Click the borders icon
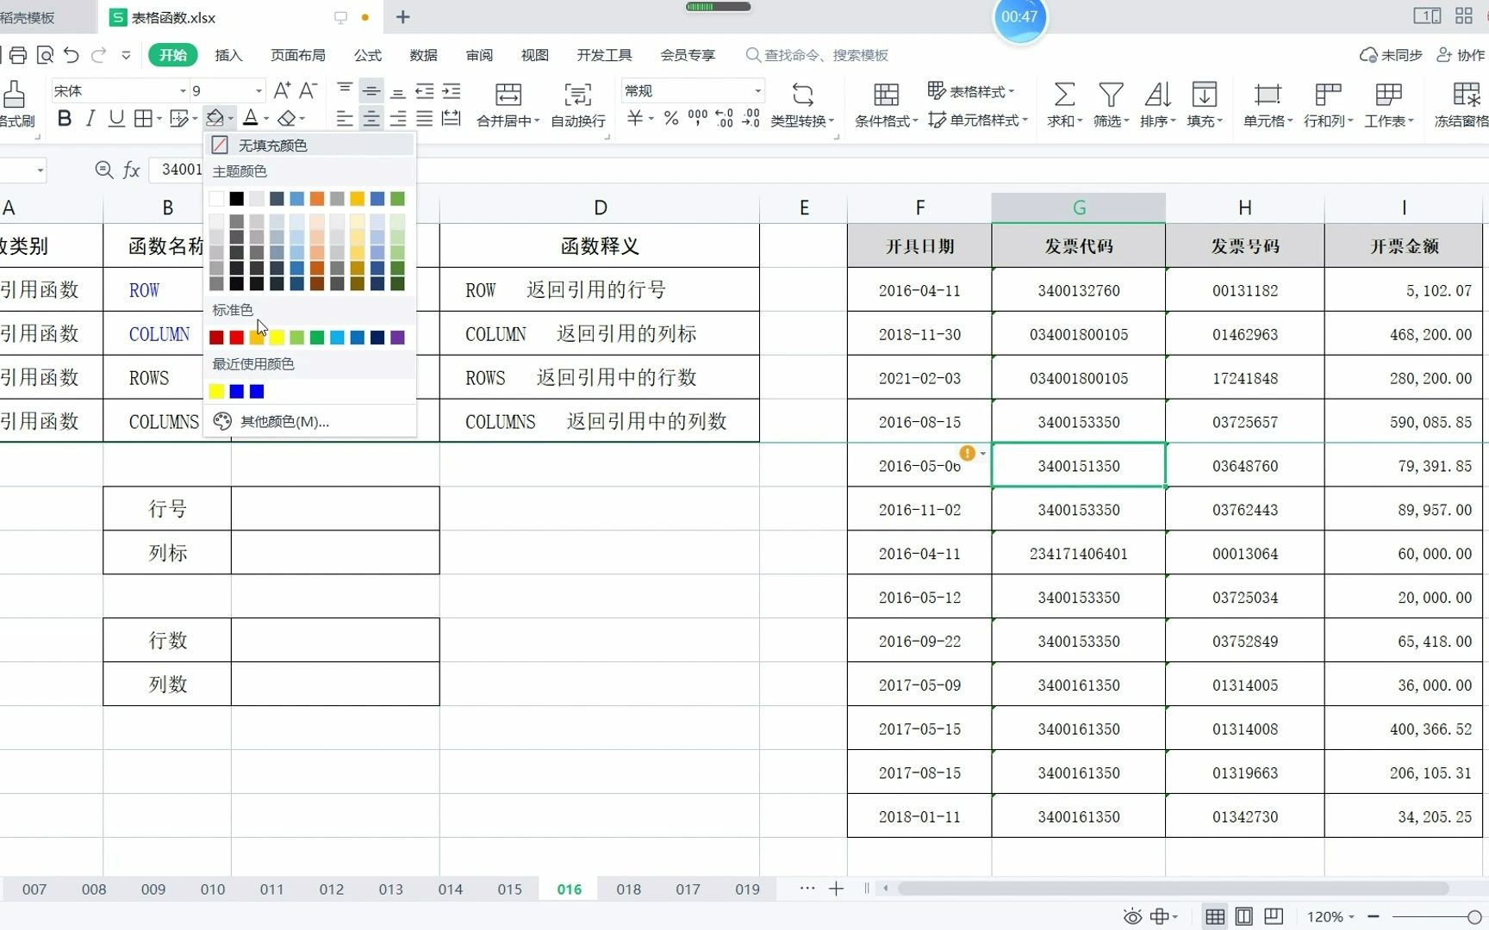Screen dimensions: 1489x930 pos(143,119)
